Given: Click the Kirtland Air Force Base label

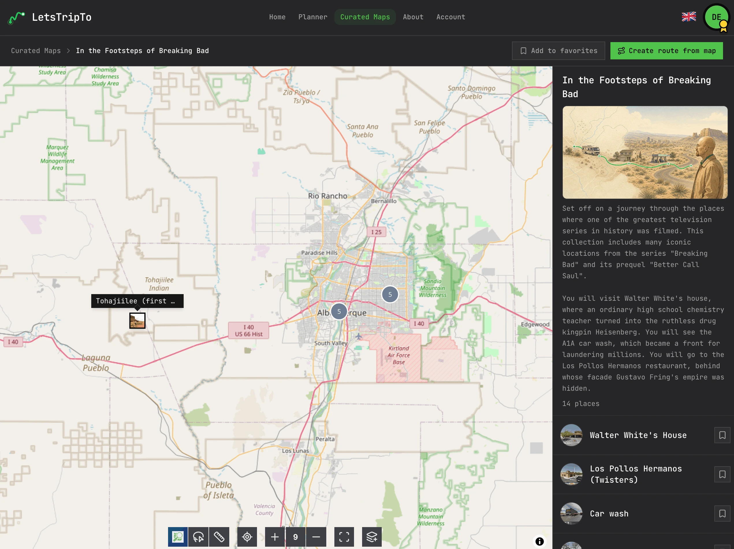Looking at the screenshot, I should (x=398, y=355).
